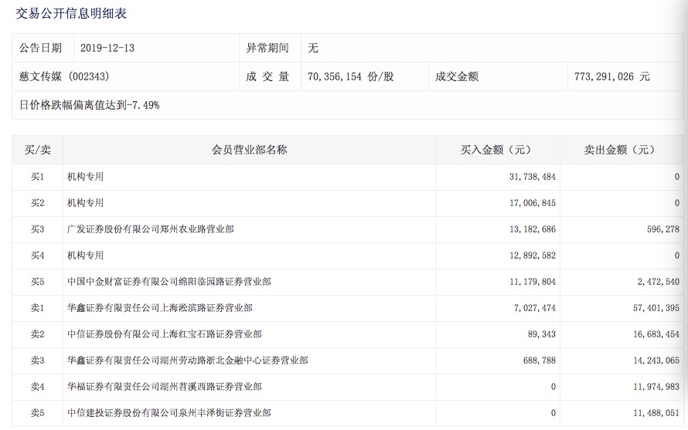Screen dimensions: 688x430
Task: Select sell amount 11,488,051
Action: pos(656,413)
